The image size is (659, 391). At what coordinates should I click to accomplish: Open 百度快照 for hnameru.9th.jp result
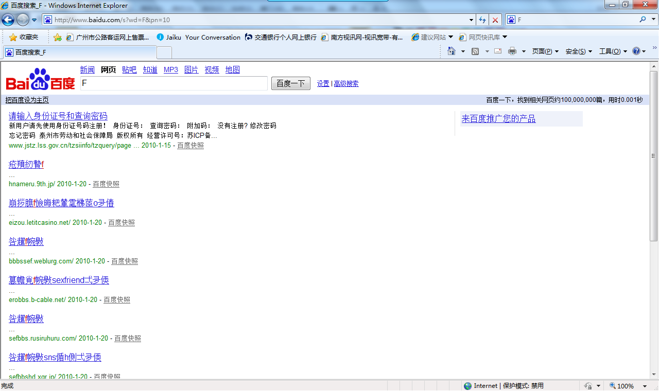click(x=106, y=184)
